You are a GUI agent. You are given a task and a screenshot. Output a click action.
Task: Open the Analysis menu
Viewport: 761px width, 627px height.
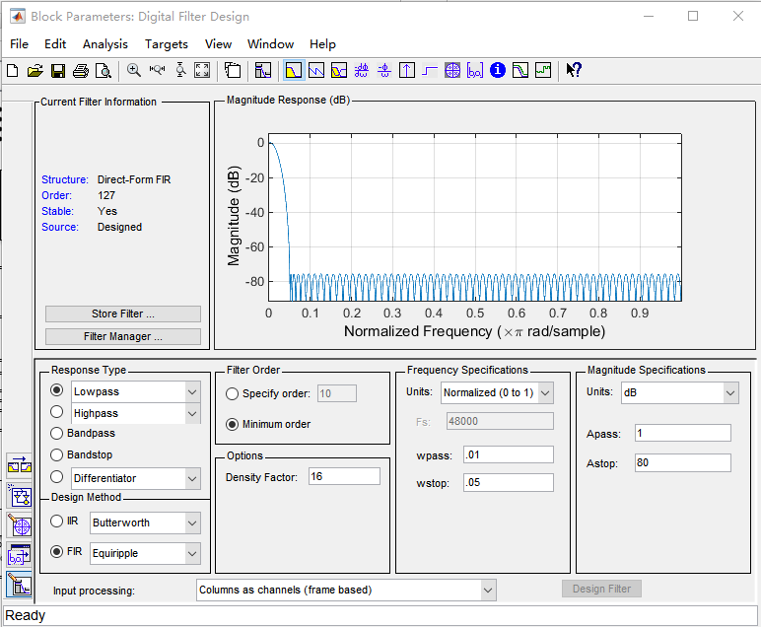coord(105,44)
